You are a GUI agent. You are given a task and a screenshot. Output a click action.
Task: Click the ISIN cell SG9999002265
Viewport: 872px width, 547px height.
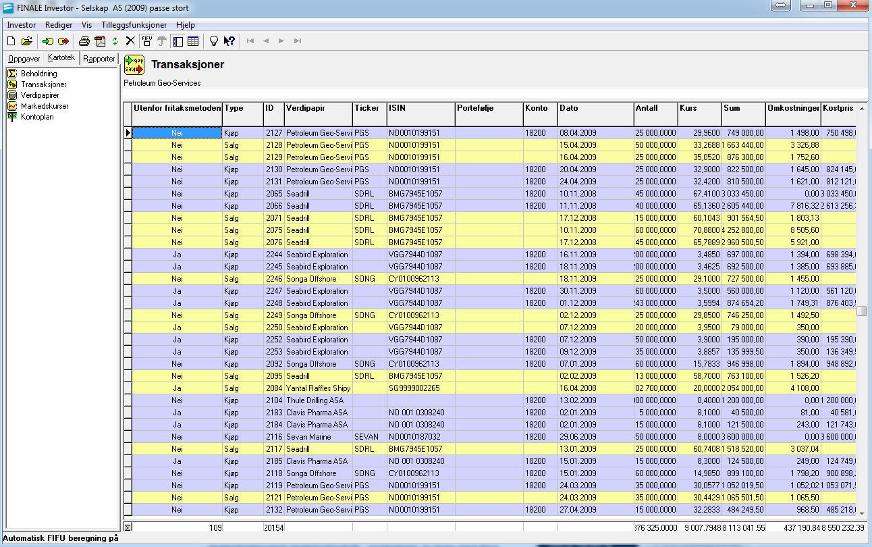(x=421, y=388)
